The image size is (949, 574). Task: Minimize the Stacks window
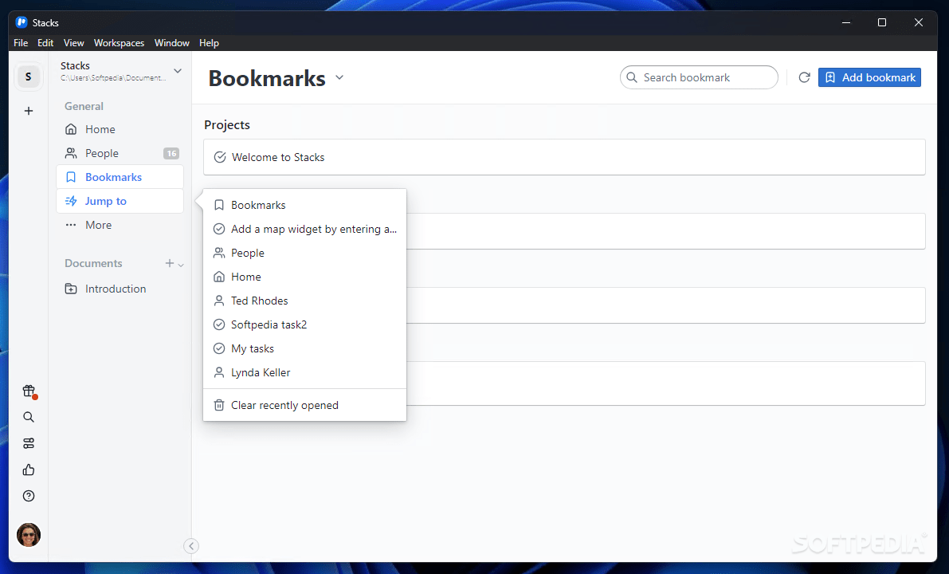tap(846, 22)
